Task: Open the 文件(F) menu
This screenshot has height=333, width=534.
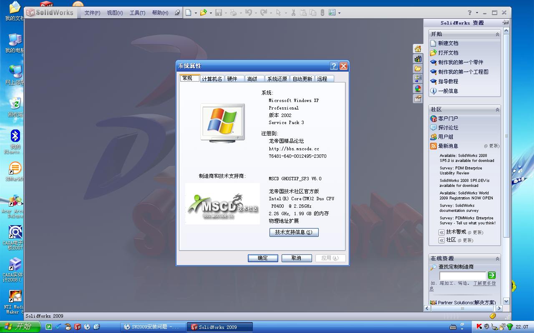Action: click(92, 13)
